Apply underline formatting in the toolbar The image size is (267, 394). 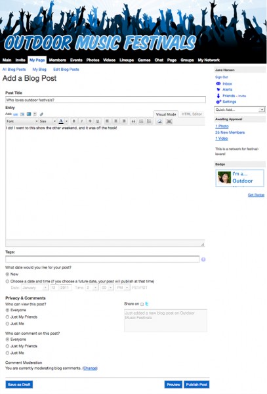click(98, 121)
